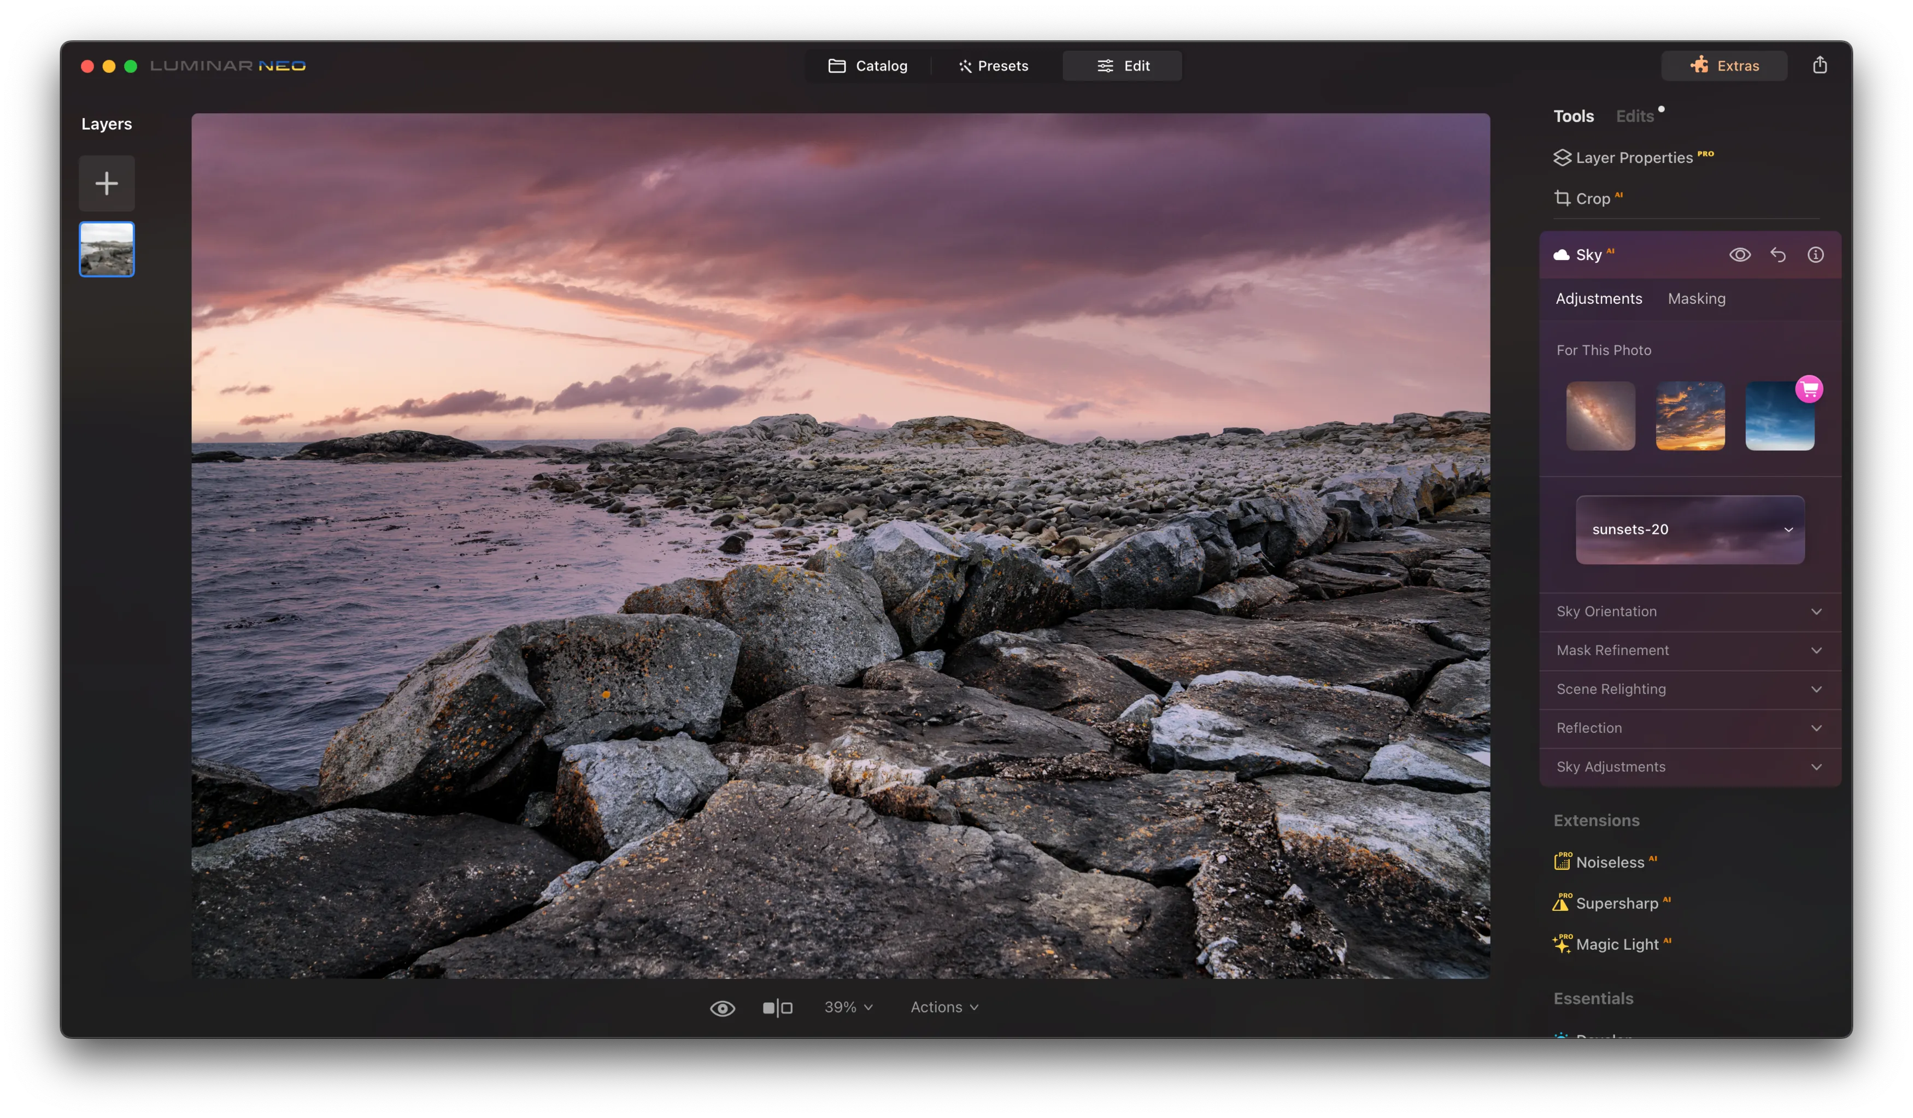
Task: Open the 39% zoom dropdown
Action: pos(848,1007)
